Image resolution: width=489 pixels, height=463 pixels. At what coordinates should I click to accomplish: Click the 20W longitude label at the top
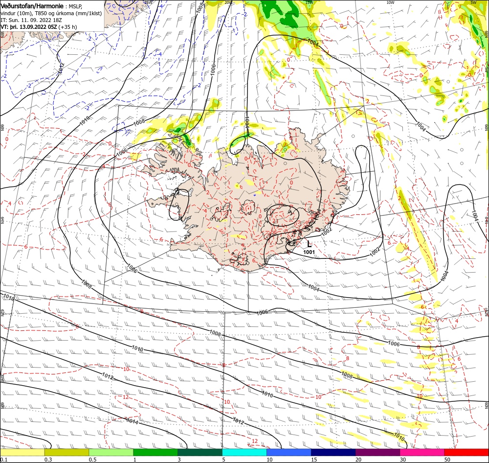click(x=228, y=2)
